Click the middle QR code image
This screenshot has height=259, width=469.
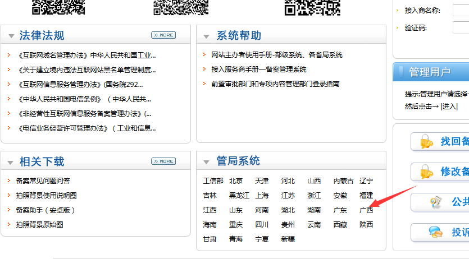point(181,7)
